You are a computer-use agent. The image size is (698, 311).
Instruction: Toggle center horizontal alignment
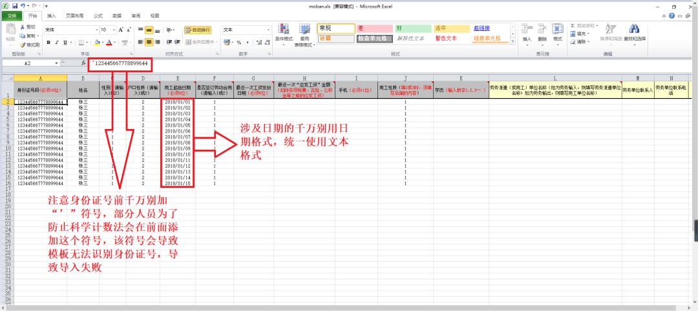point(149,42)
